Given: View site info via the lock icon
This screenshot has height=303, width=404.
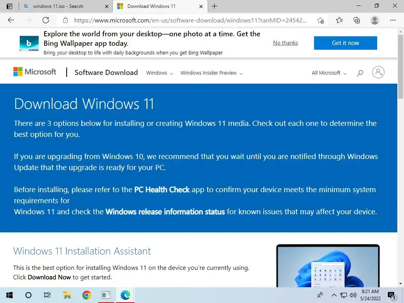Looking at the screenshot, I should point(65,20).
